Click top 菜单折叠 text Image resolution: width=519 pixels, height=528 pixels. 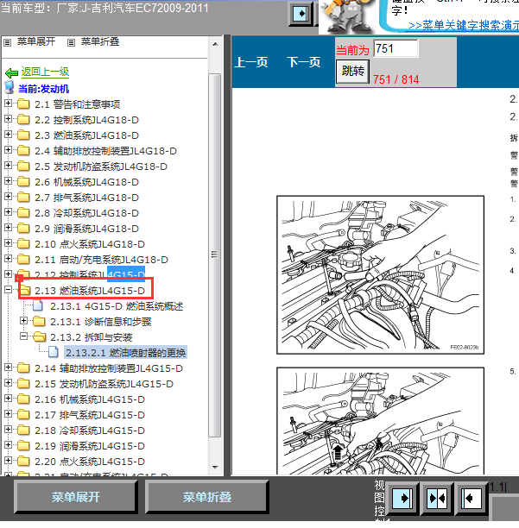pyautogui.click(x=100, y=41)
